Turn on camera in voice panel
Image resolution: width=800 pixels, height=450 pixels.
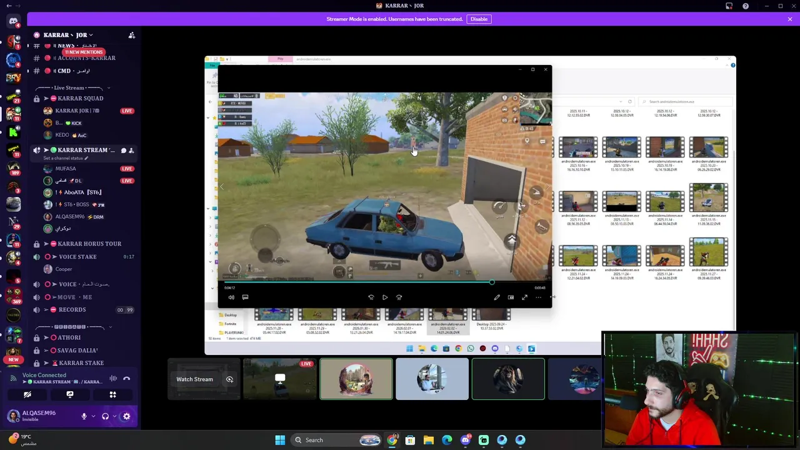[27, 394]
